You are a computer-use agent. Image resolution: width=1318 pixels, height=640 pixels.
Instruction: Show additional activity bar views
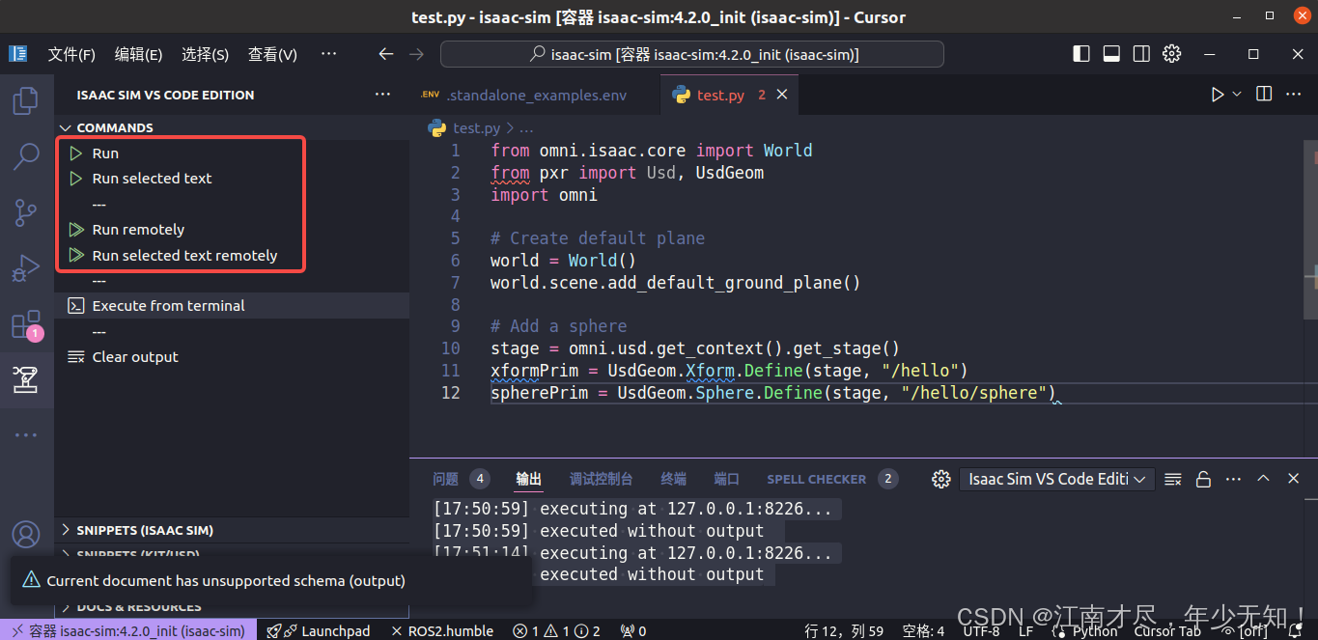coord(26,435)
